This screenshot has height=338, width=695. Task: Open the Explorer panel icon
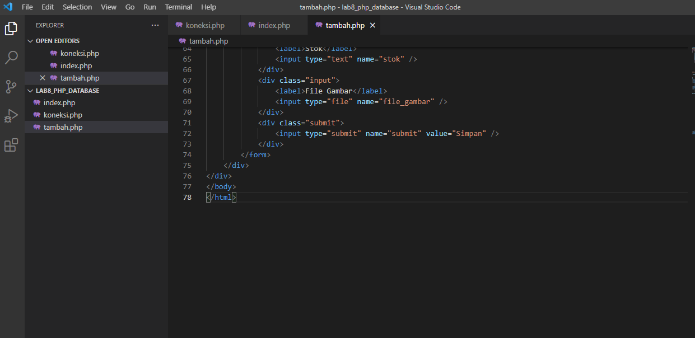[11, 28]
